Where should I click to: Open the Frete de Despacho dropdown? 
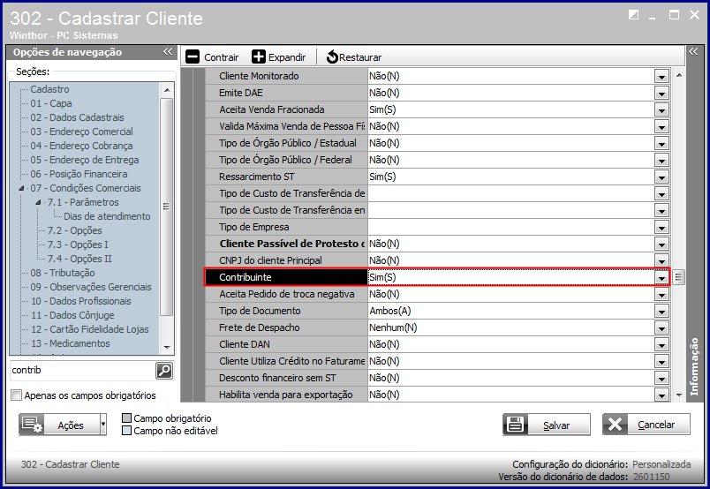click(661, 327)
